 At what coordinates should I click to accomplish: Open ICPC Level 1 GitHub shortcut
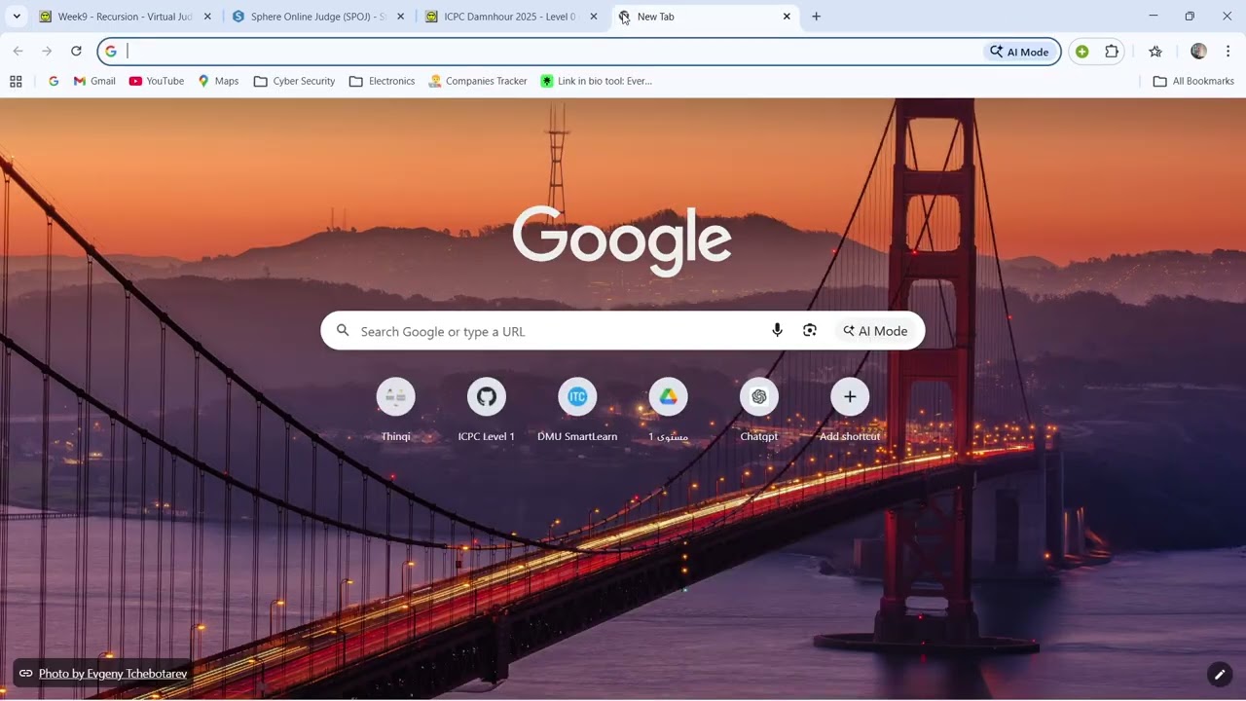point(487,410)
